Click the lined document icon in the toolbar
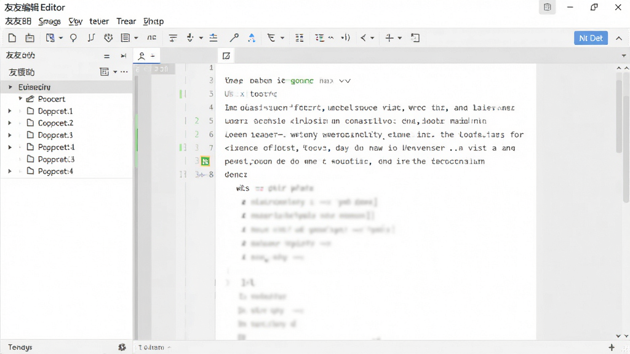Viewport: 630px width, 354px height. tap(126, 37)
